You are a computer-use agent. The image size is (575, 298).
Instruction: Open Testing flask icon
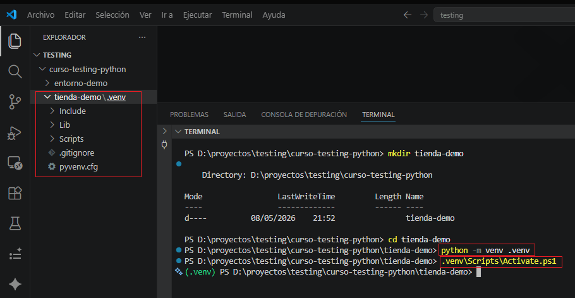coord(15,223)
